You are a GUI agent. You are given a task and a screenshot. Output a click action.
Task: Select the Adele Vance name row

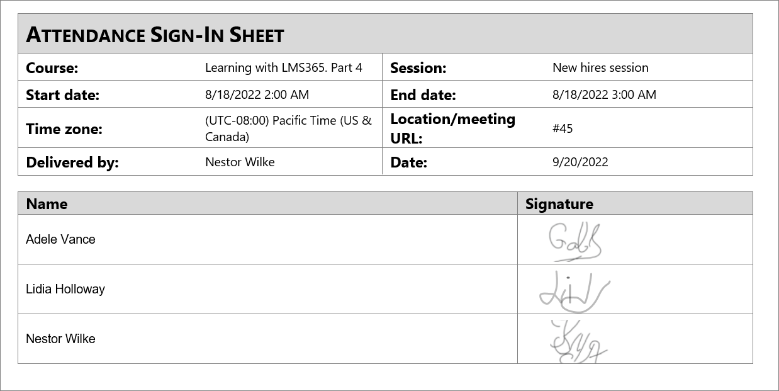point(61,239)
